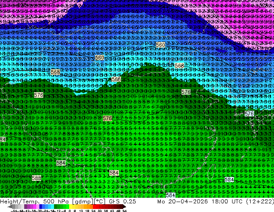Pick the bright yellow swatch in the temperature legend
The image size is (274, 212).
click(71, 206)
